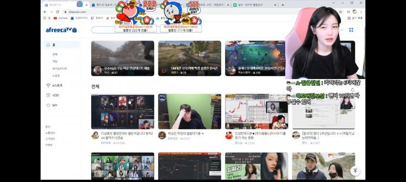406x182 pixels.
Task: Go back with the browser arrow
Action: click(x=45, y=12)
